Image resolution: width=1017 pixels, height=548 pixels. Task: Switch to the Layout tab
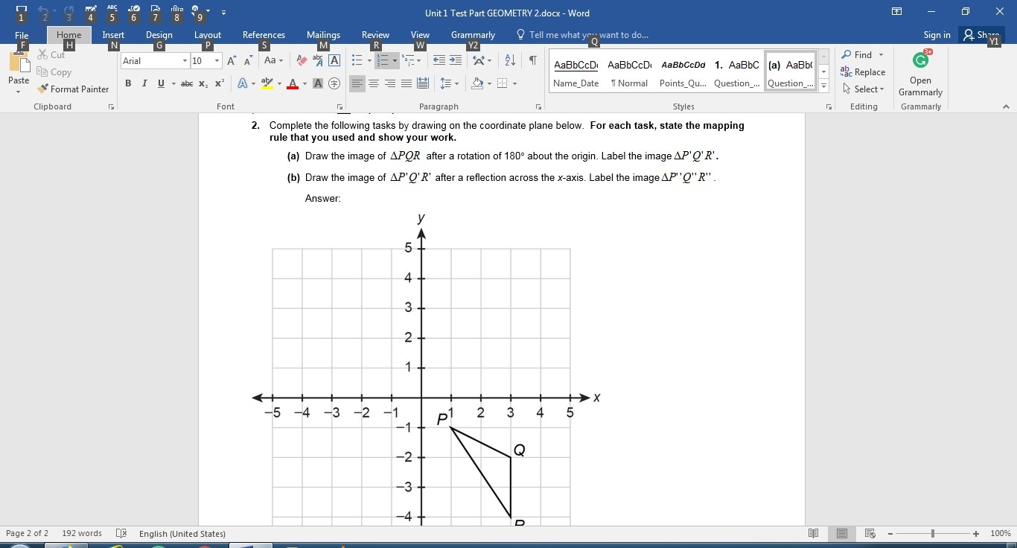tap(208, 35)
